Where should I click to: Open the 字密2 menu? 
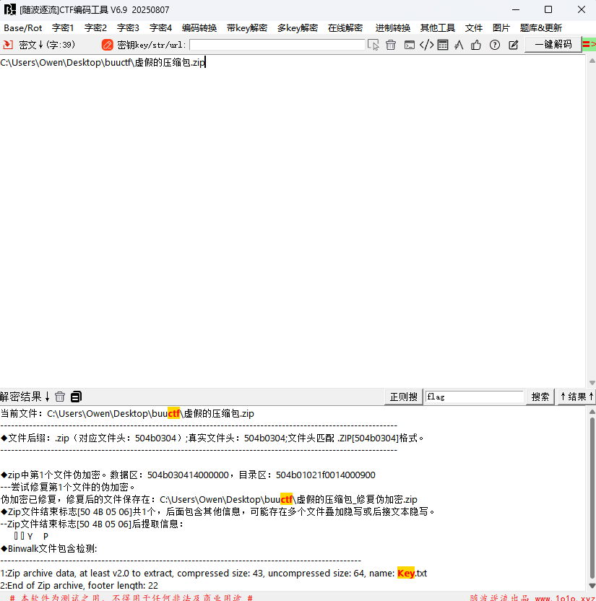pos(95,28)
